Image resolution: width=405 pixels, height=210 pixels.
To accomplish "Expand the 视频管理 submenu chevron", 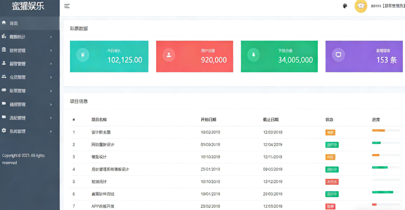I will [51, 105].
